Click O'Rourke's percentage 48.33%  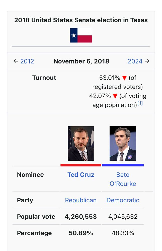[123, 233]
